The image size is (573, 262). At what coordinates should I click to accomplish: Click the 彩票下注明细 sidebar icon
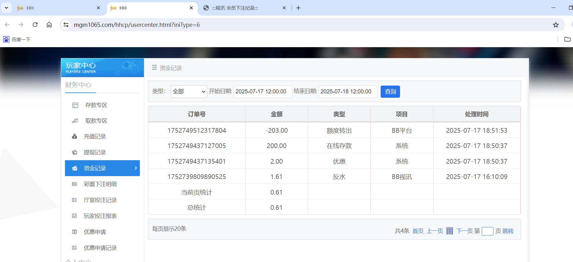point(75,184)
